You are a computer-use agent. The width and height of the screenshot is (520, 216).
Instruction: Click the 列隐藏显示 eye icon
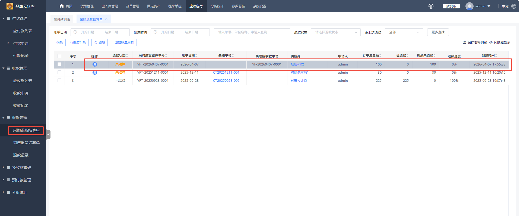(x=491, y=42)
